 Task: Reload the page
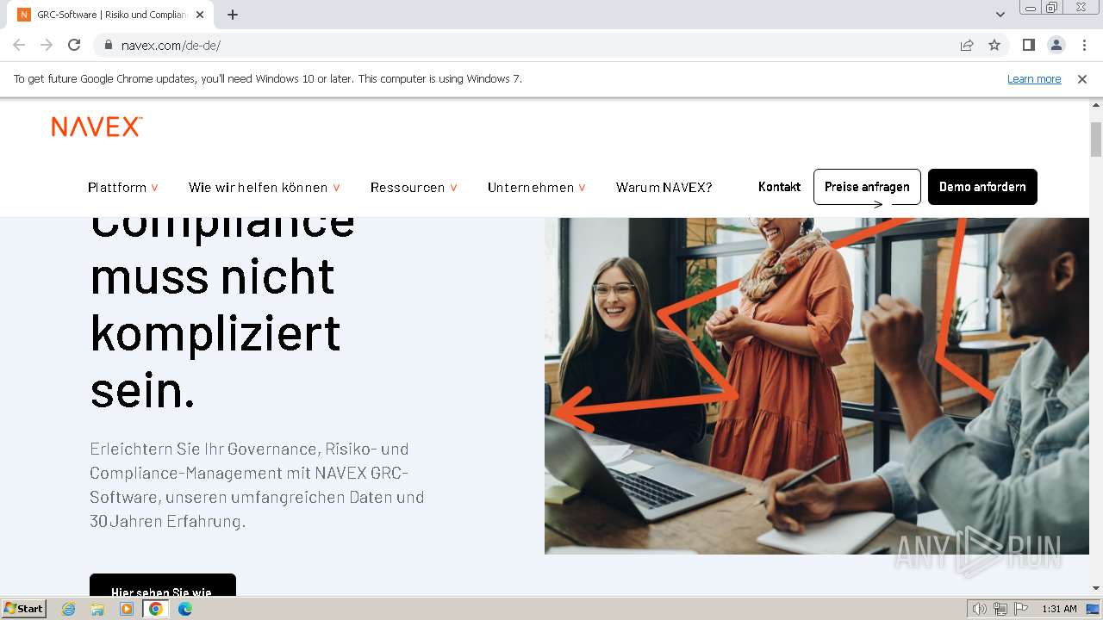click(74, 45)
